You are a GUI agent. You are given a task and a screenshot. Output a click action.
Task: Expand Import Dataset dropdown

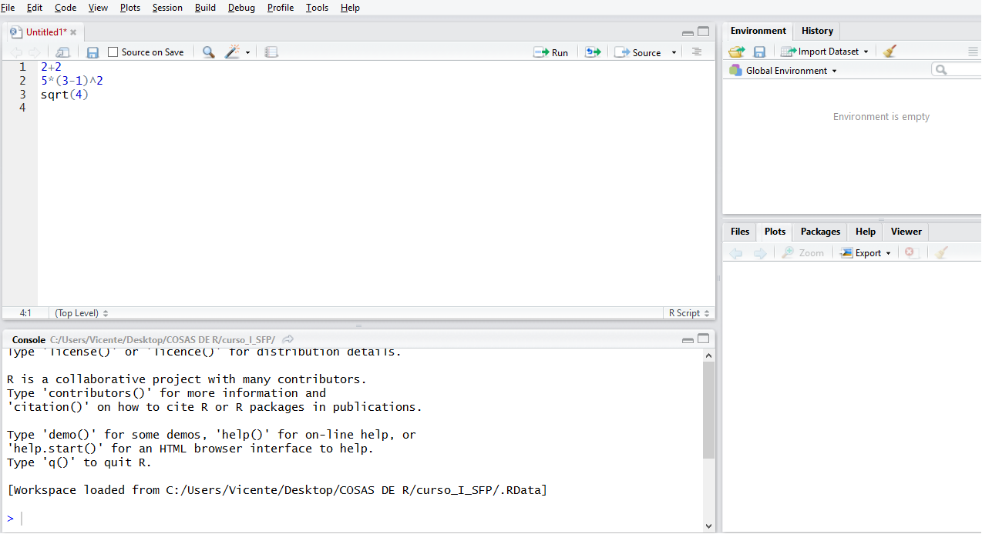(x=866, y=52)
